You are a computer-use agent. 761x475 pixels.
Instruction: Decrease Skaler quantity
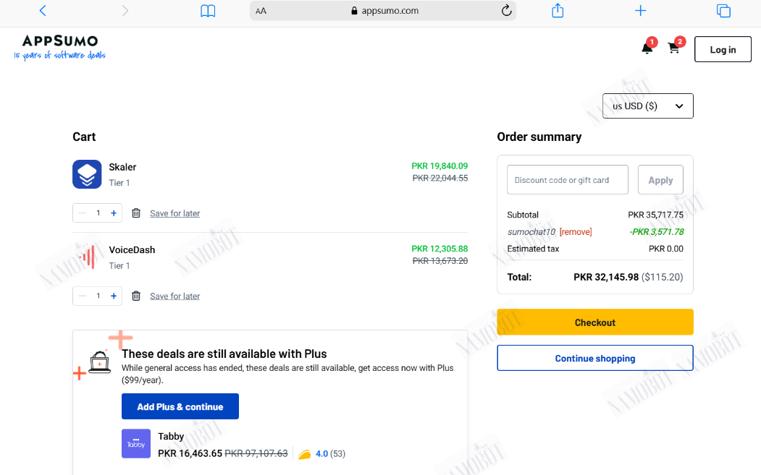[x=82, y=213]
